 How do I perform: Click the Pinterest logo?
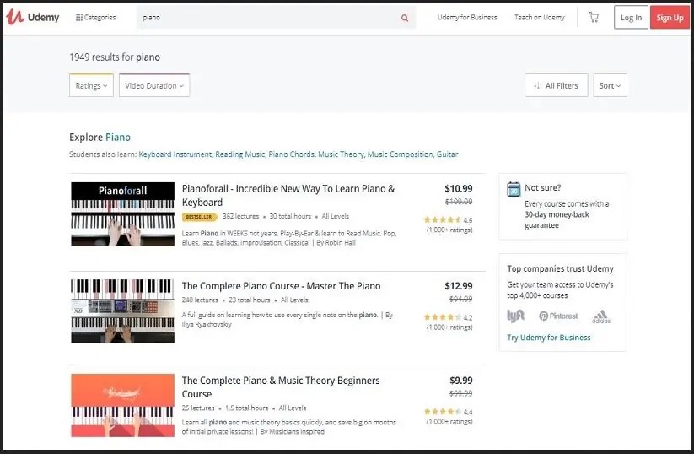point(558,316)
